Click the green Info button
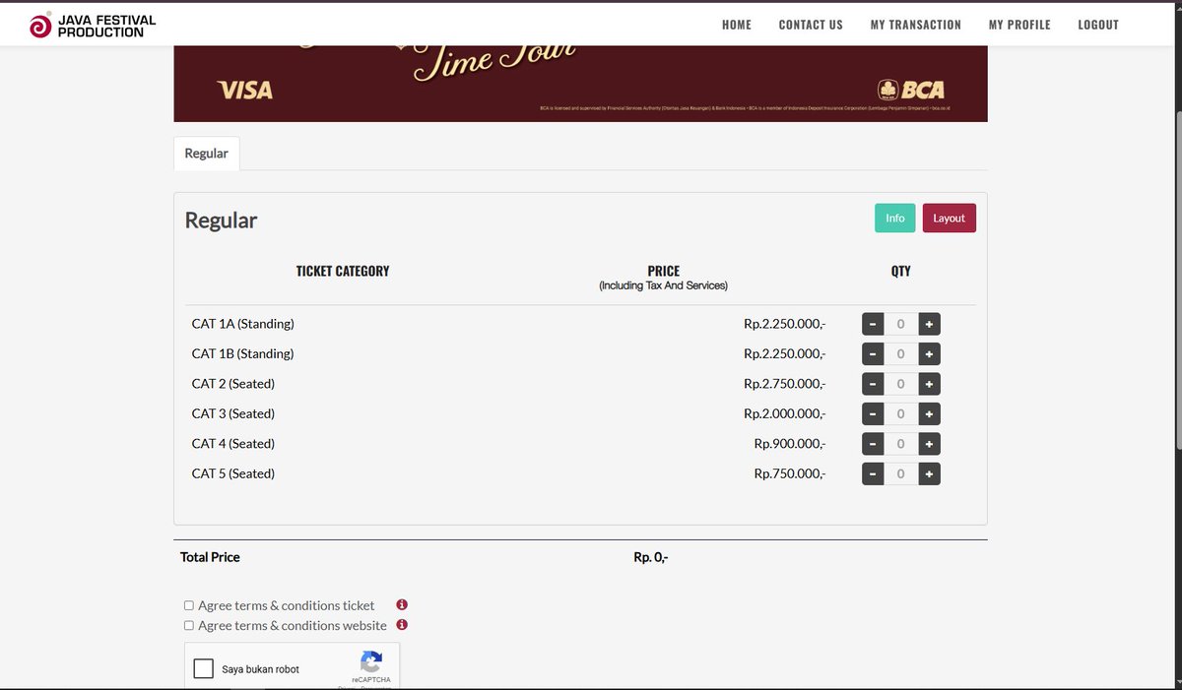Screen dimensions: 1182x690 pos(894,218)
